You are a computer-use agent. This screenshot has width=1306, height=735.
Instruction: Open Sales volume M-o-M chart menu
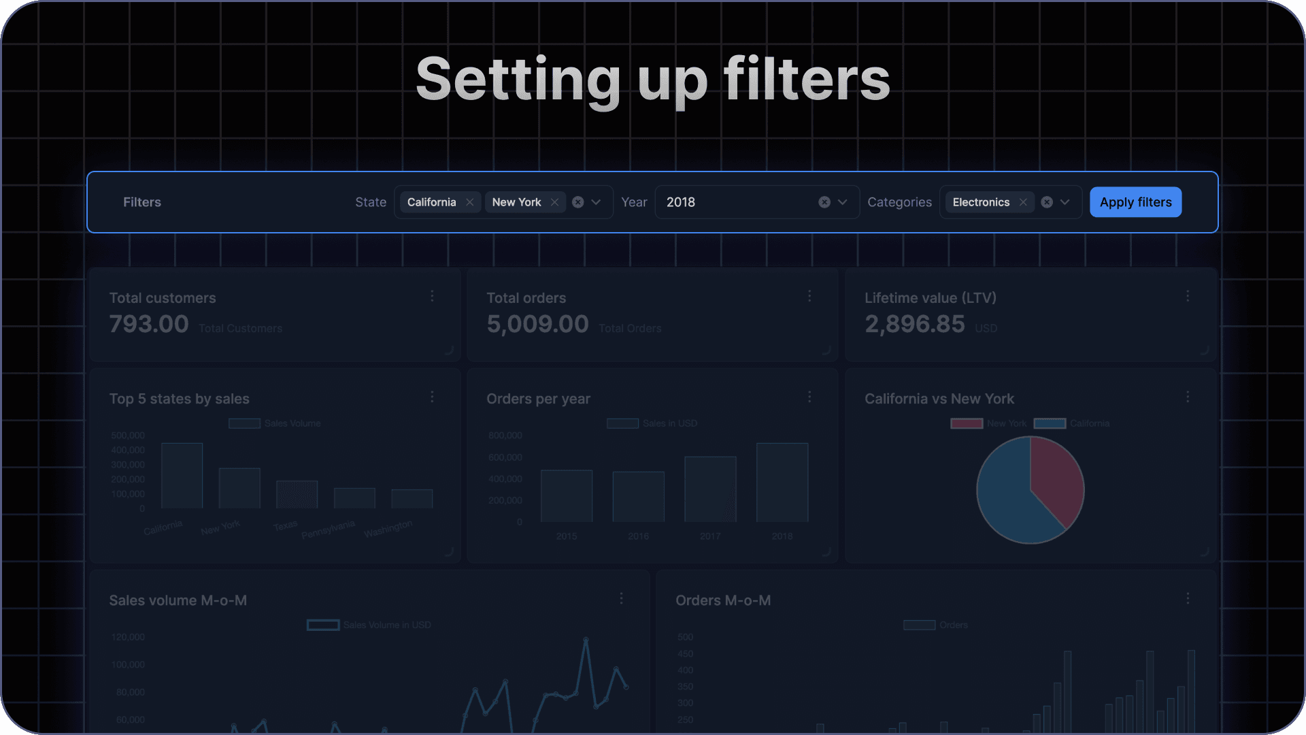click(x=621, y=598)
